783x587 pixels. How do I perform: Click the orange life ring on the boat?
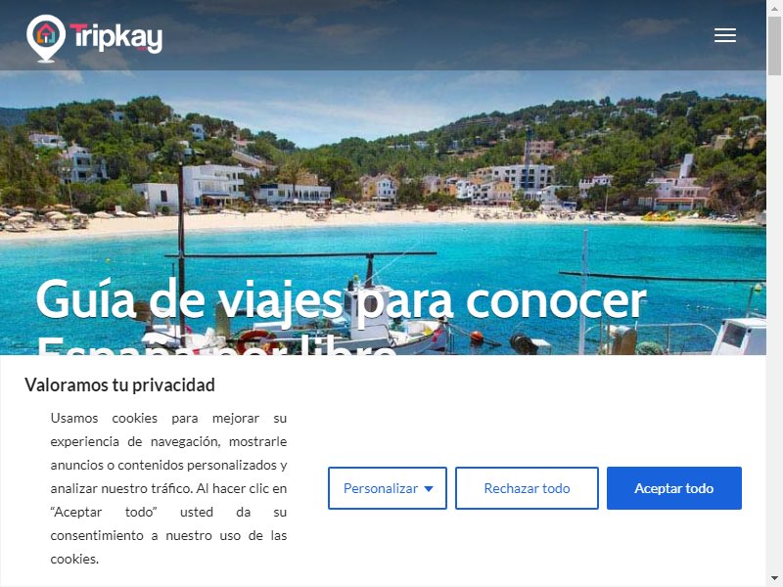[x=257, y=342]
